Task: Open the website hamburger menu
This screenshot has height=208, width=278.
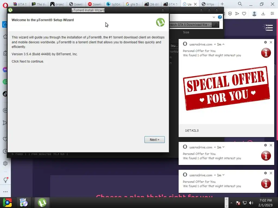Action: [269, 28]
